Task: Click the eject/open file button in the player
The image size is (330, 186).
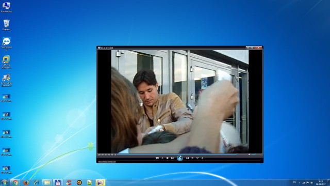Action: [162, 158]
